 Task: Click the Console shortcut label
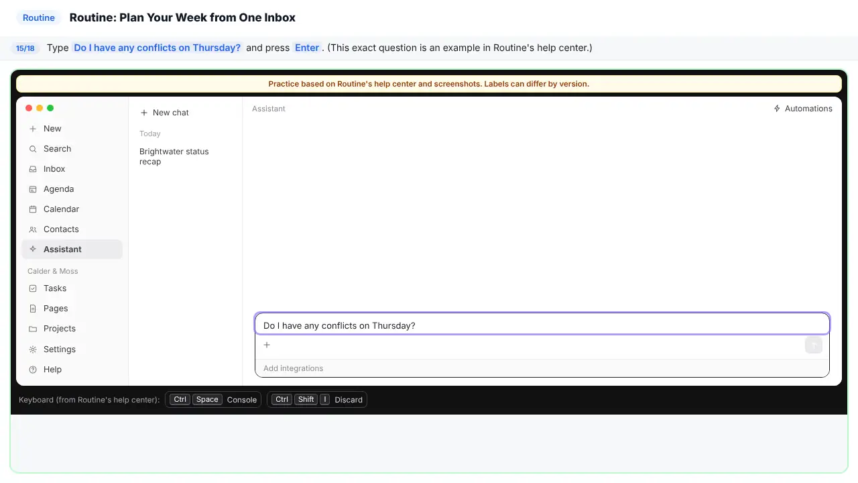coord(242,400)
